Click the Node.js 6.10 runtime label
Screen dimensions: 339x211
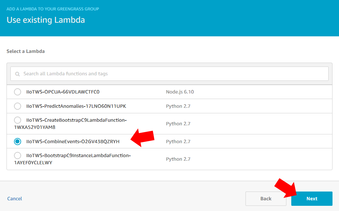coord(180,92)
